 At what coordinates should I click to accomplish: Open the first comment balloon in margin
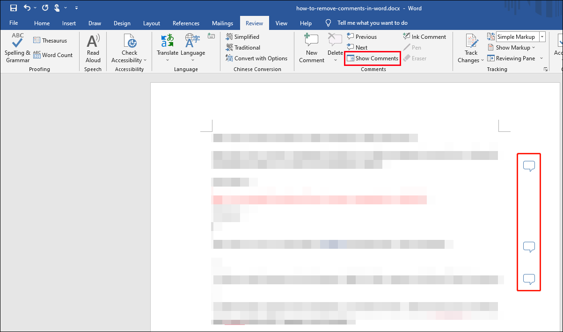(529, 166)
